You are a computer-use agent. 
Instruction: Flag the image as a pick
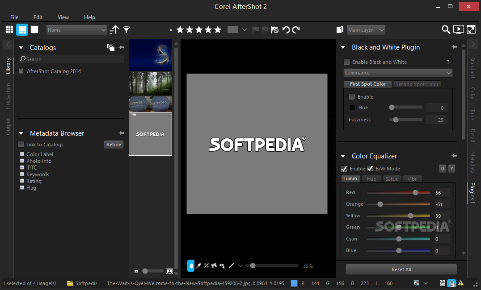tap(256, 30)
